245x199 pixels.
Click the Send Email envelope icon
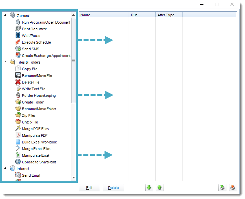coord(18,175)
